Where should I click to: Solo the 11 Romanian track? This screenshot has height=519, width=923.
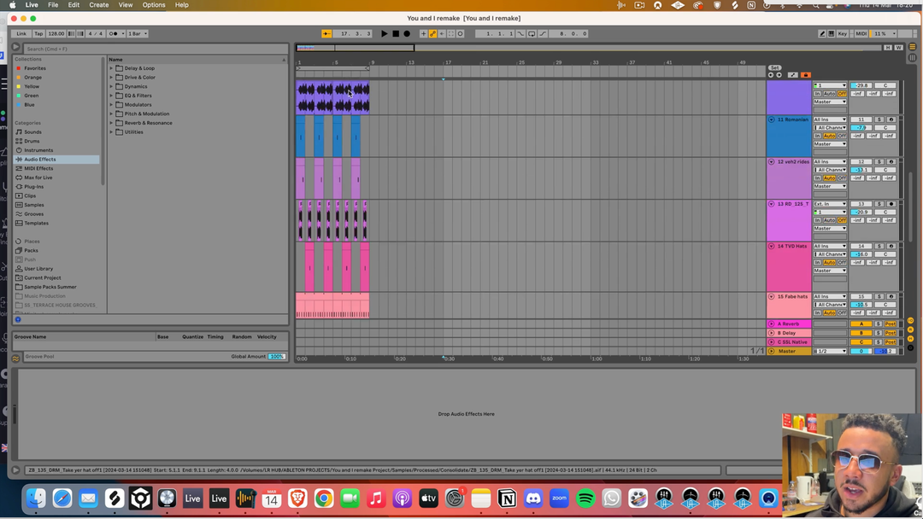click(x=879, y=120)
